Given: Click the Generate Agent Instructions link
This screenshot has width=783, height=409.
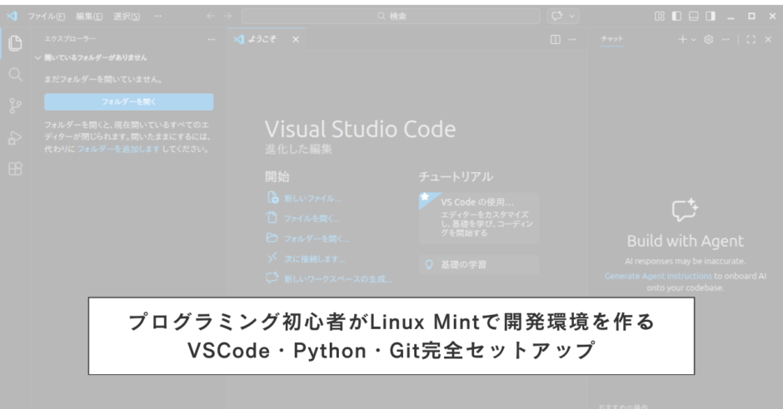Looking at the screenshot, I should (658, 275).
